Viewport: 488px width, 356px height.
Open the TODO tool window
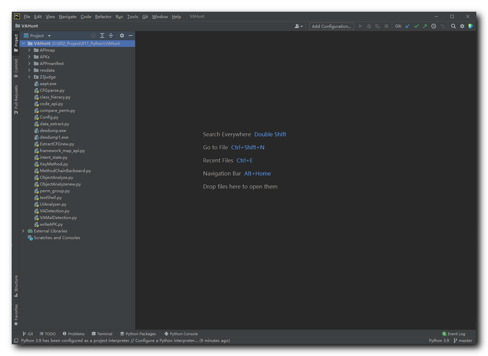point(48,334)
